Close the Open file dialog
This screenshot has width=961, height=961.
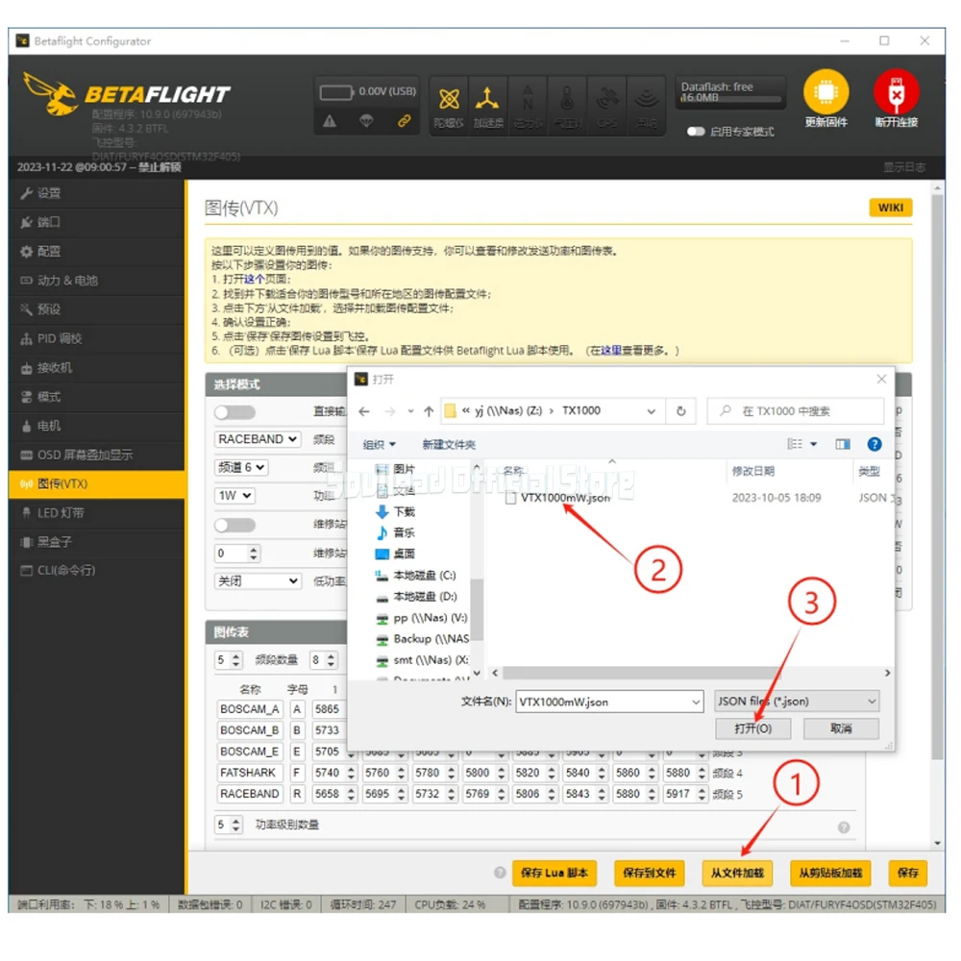click(x=881, y=380)
